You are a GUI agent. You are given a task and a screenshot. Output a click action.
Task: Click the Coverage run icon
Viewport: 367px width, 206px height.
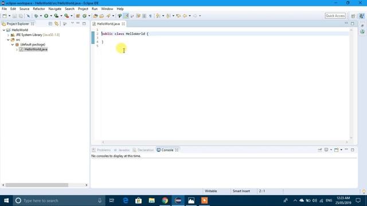pos(56,16)
